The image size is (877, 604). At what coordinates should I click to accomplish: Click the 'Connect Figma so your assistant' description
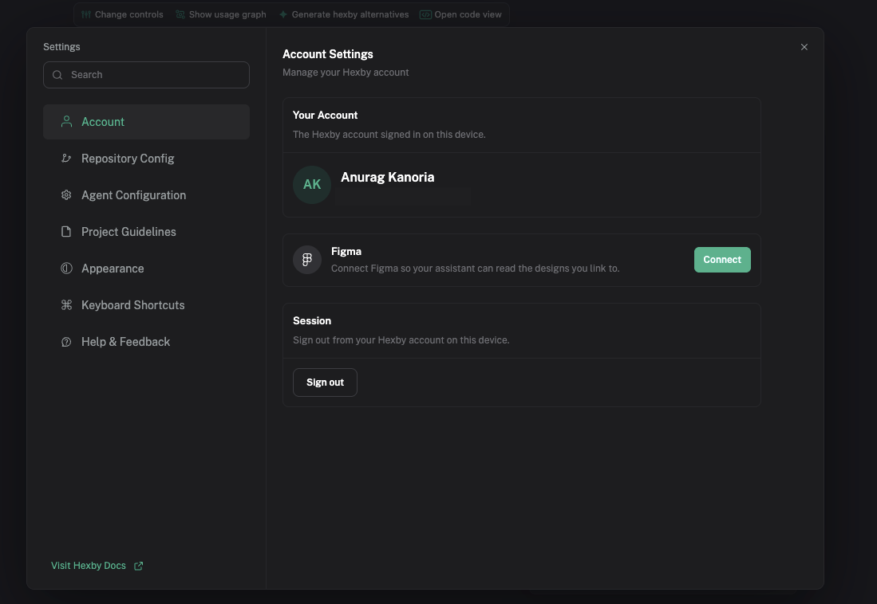[476, 269]
